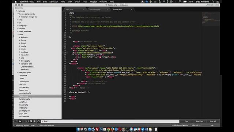
Task: Open header.php in sidebar
Action: (x=24, y=105)
